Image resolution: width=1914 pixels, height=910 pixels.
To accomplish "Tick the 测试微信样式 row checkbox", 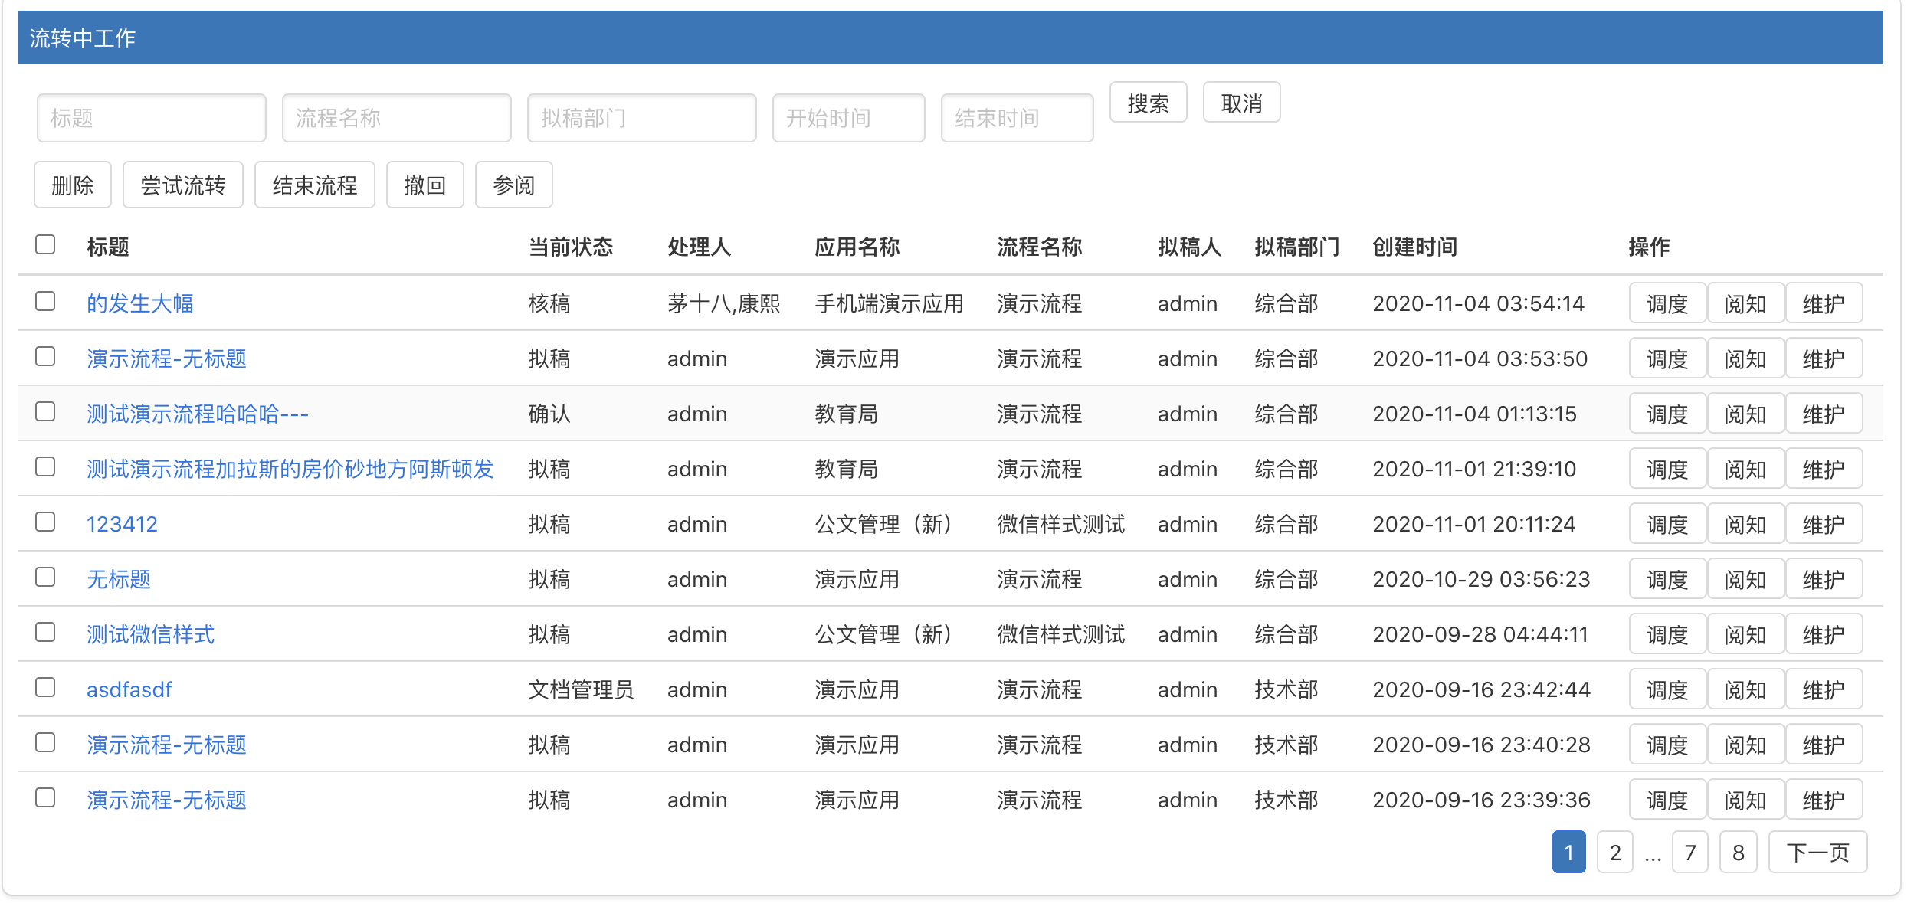I will [45, 632].
